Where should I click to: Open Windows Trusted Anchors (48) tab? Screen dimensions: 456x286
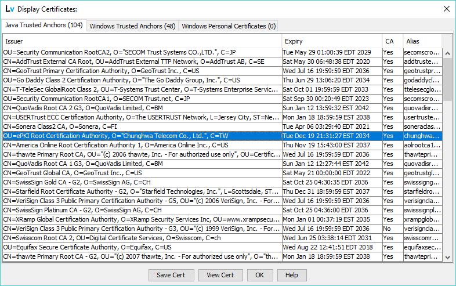tap(132, 26)
